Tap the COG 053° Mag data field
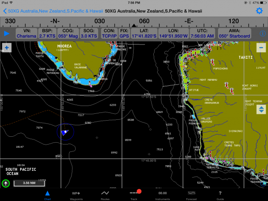This screenshot has height=201, width=268. [68, 33]
